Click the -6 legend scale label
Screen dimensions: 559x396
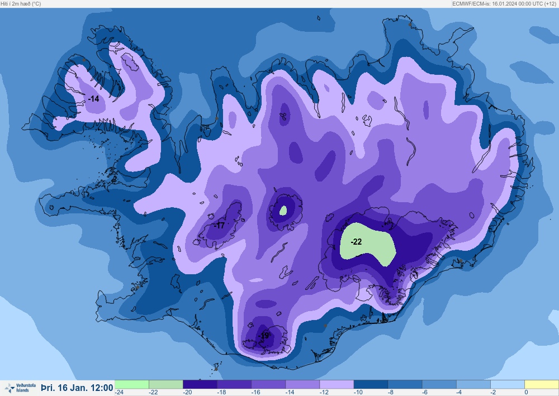[425, 393]
